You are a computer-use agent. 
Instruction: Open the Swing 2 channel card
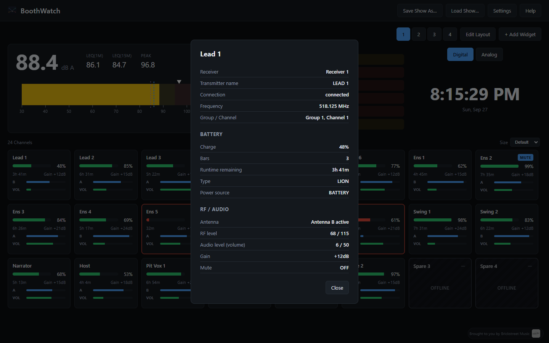507,229
